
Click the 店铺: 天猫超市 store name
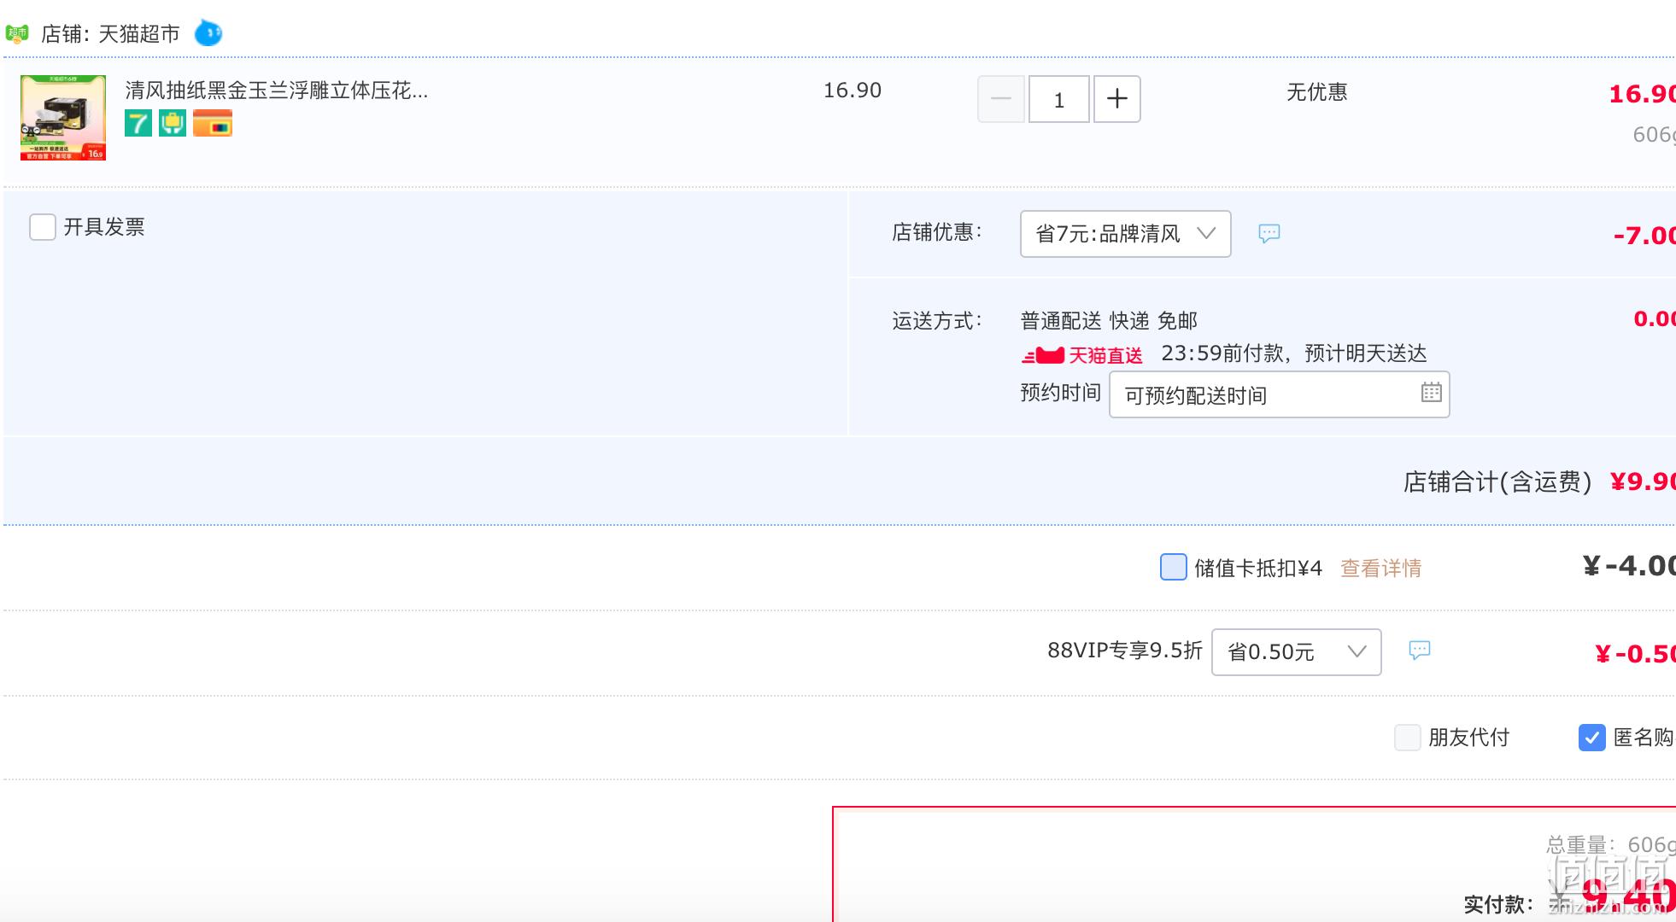111,34
